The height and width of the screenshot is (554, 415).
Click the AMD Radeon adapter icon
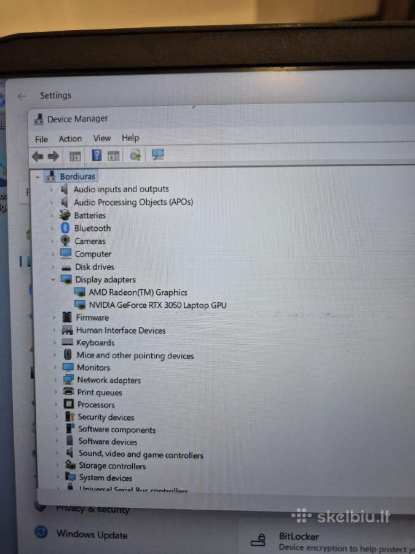pyautogui.click(x=80, y=292)
